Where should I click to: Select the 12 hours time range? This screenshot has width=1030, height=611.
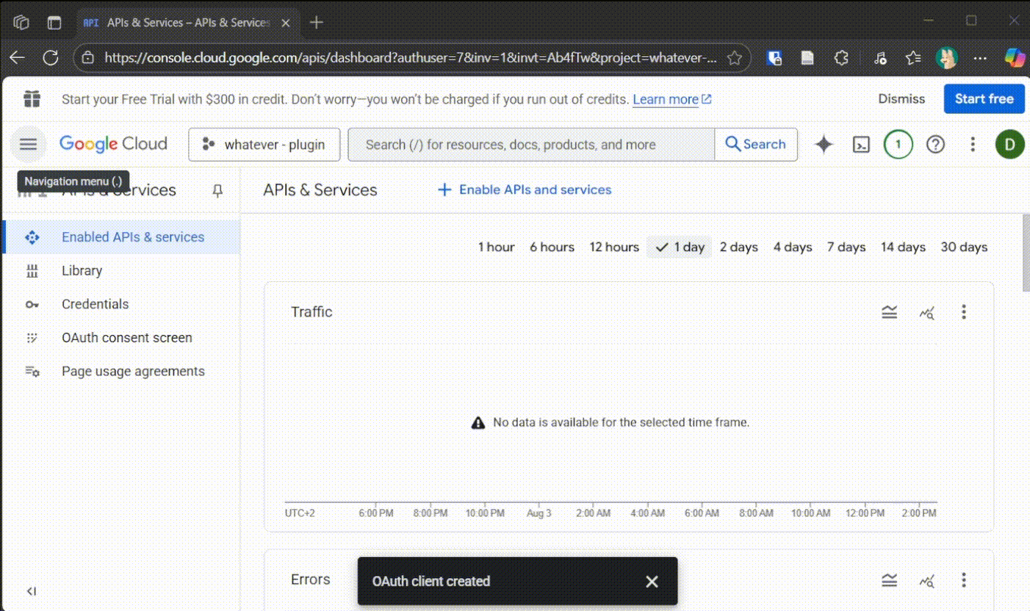(x=614, y=247)
